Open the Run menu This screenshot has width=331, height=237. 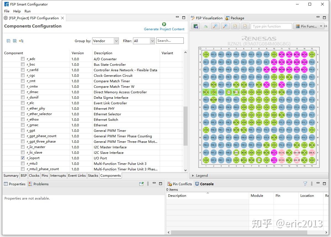(28, 11)
